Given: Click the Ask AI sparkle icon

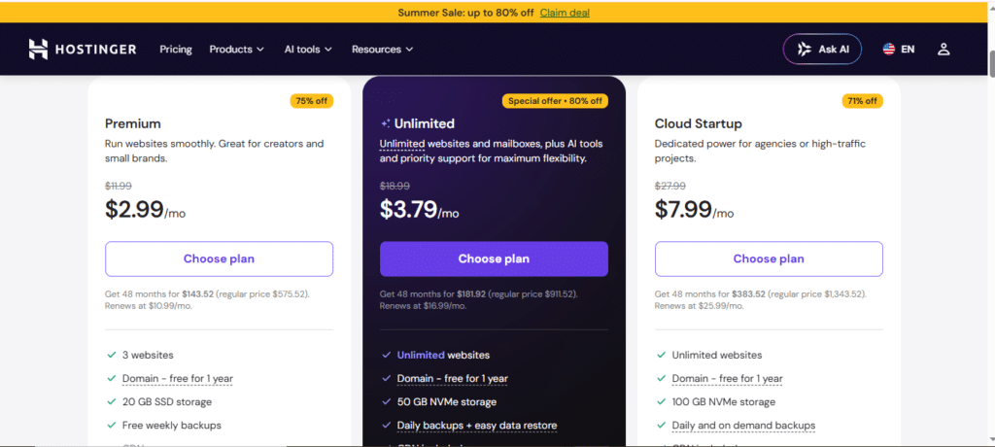Looking at the screenshot, I should coord(804,49).
